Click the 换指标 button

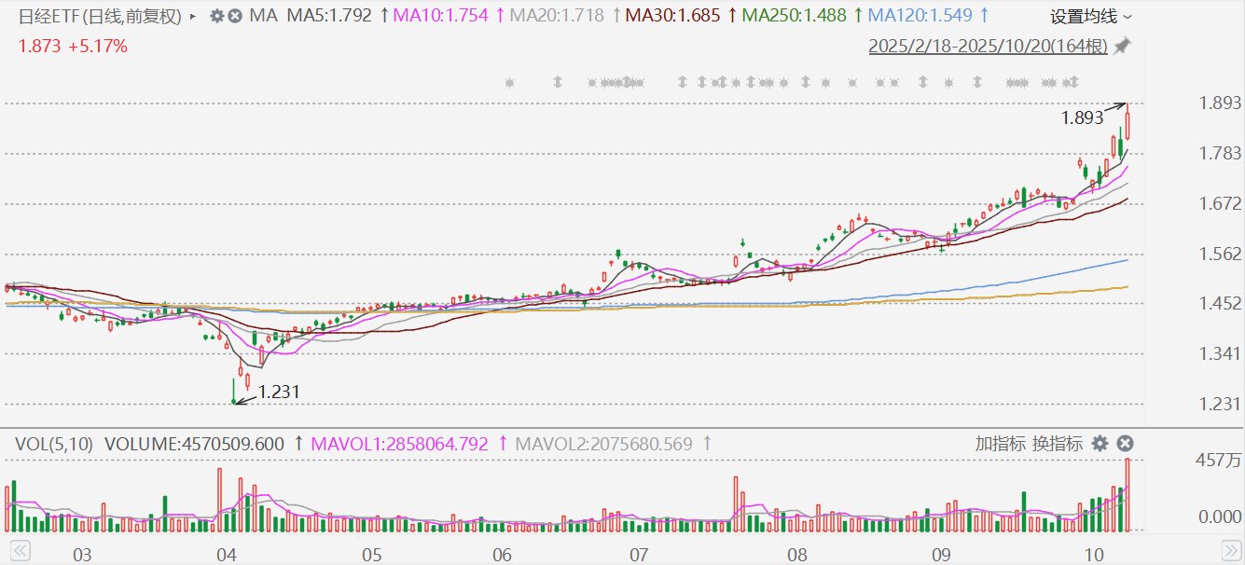tap(1058, 444)
